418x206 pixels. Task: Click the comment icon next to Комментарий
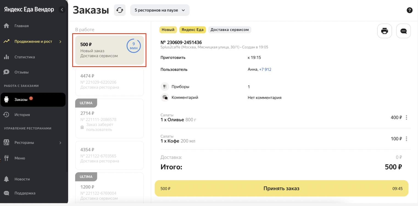click(x=165, y=98)
